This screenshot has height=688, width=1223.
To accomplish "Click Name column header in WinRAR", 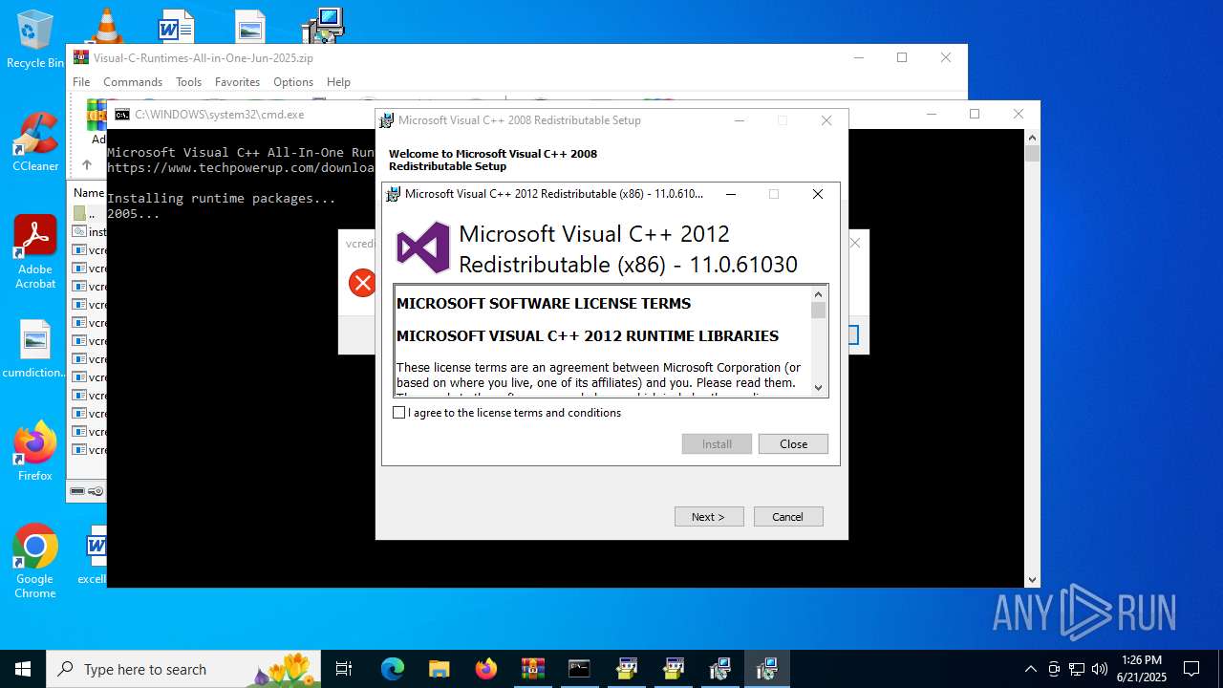I will pos(89,193).
